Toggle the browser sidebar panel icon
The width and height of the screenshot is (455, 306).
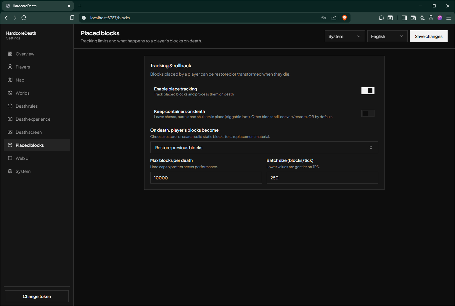[404, 18]
